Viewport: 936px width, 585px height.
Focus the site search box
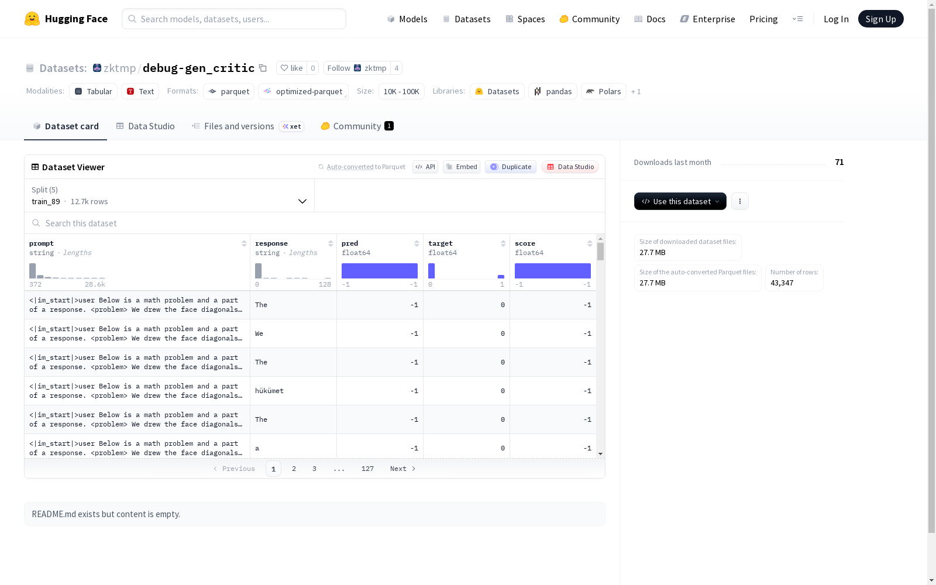pyautogui.click(x=234, y=19)
